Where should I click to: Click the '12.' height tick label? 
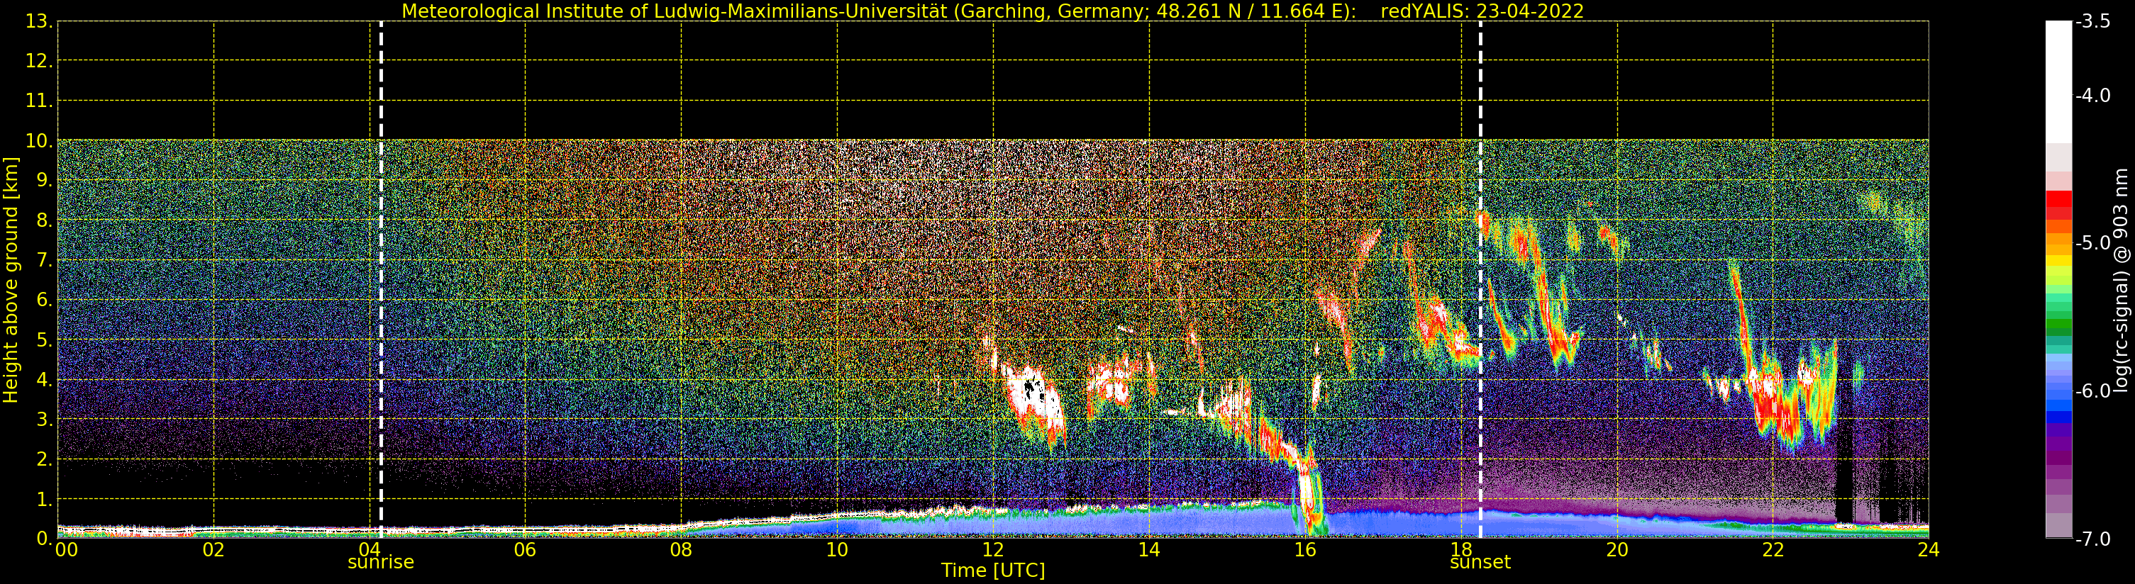(x=39, y=60)
